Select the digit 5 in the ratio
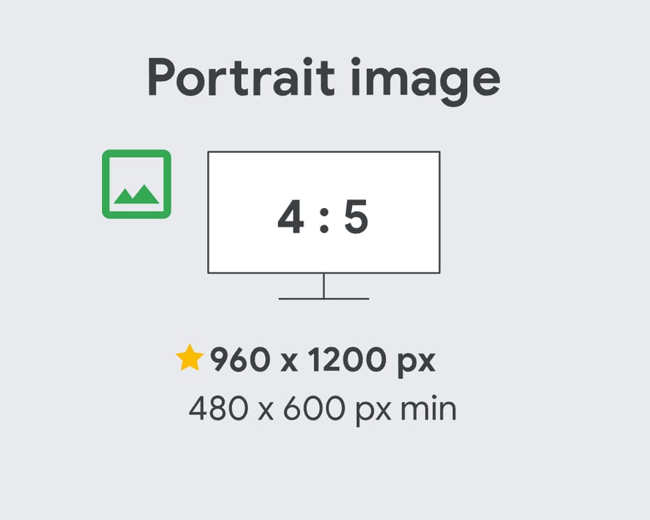 (x=356, y=216)
